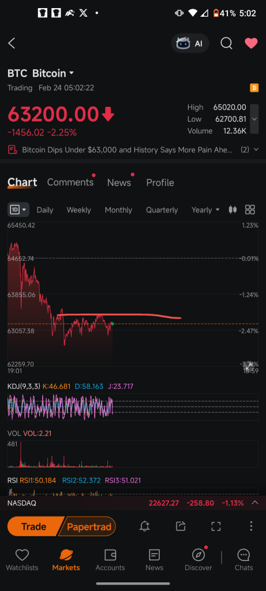Open search with the magnifier icon

pos(226,43)
